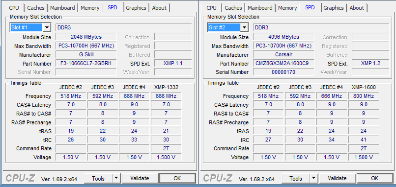
Task: Click the empty Serial Number field for Slot #1
Action: [x=86, y=72]
